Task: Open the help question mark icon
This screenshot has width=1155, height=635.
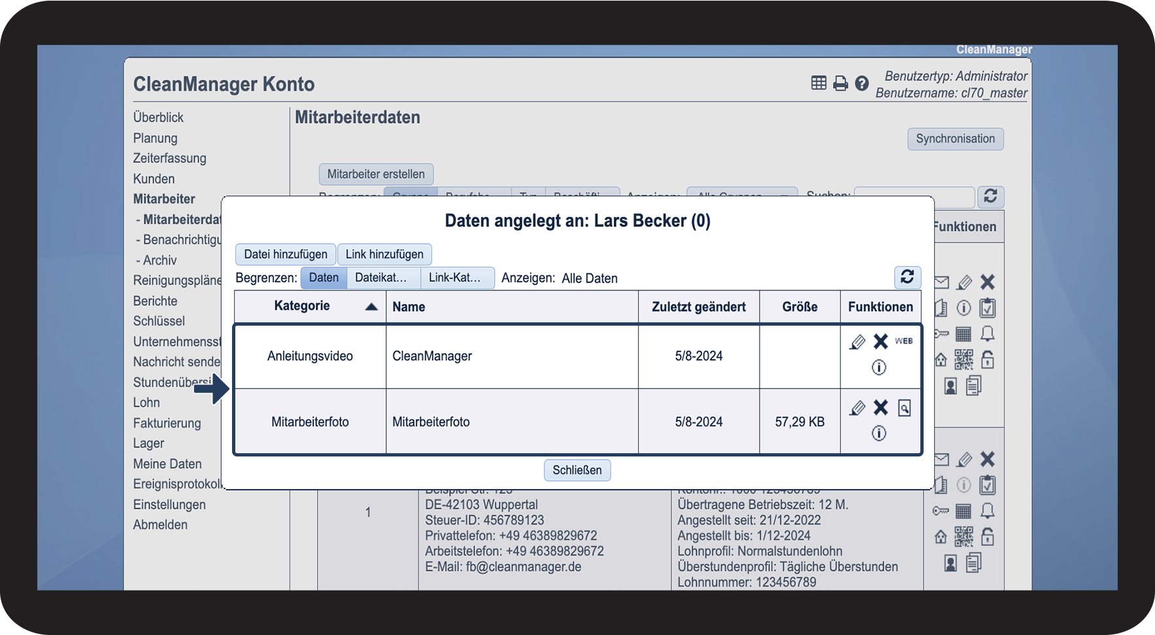Action: 862,84
